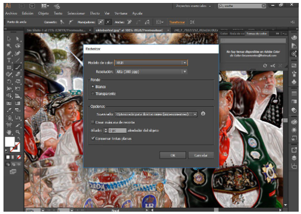
Task: Expand the zoom level dropdown in status bar
Action: [43, 210]
